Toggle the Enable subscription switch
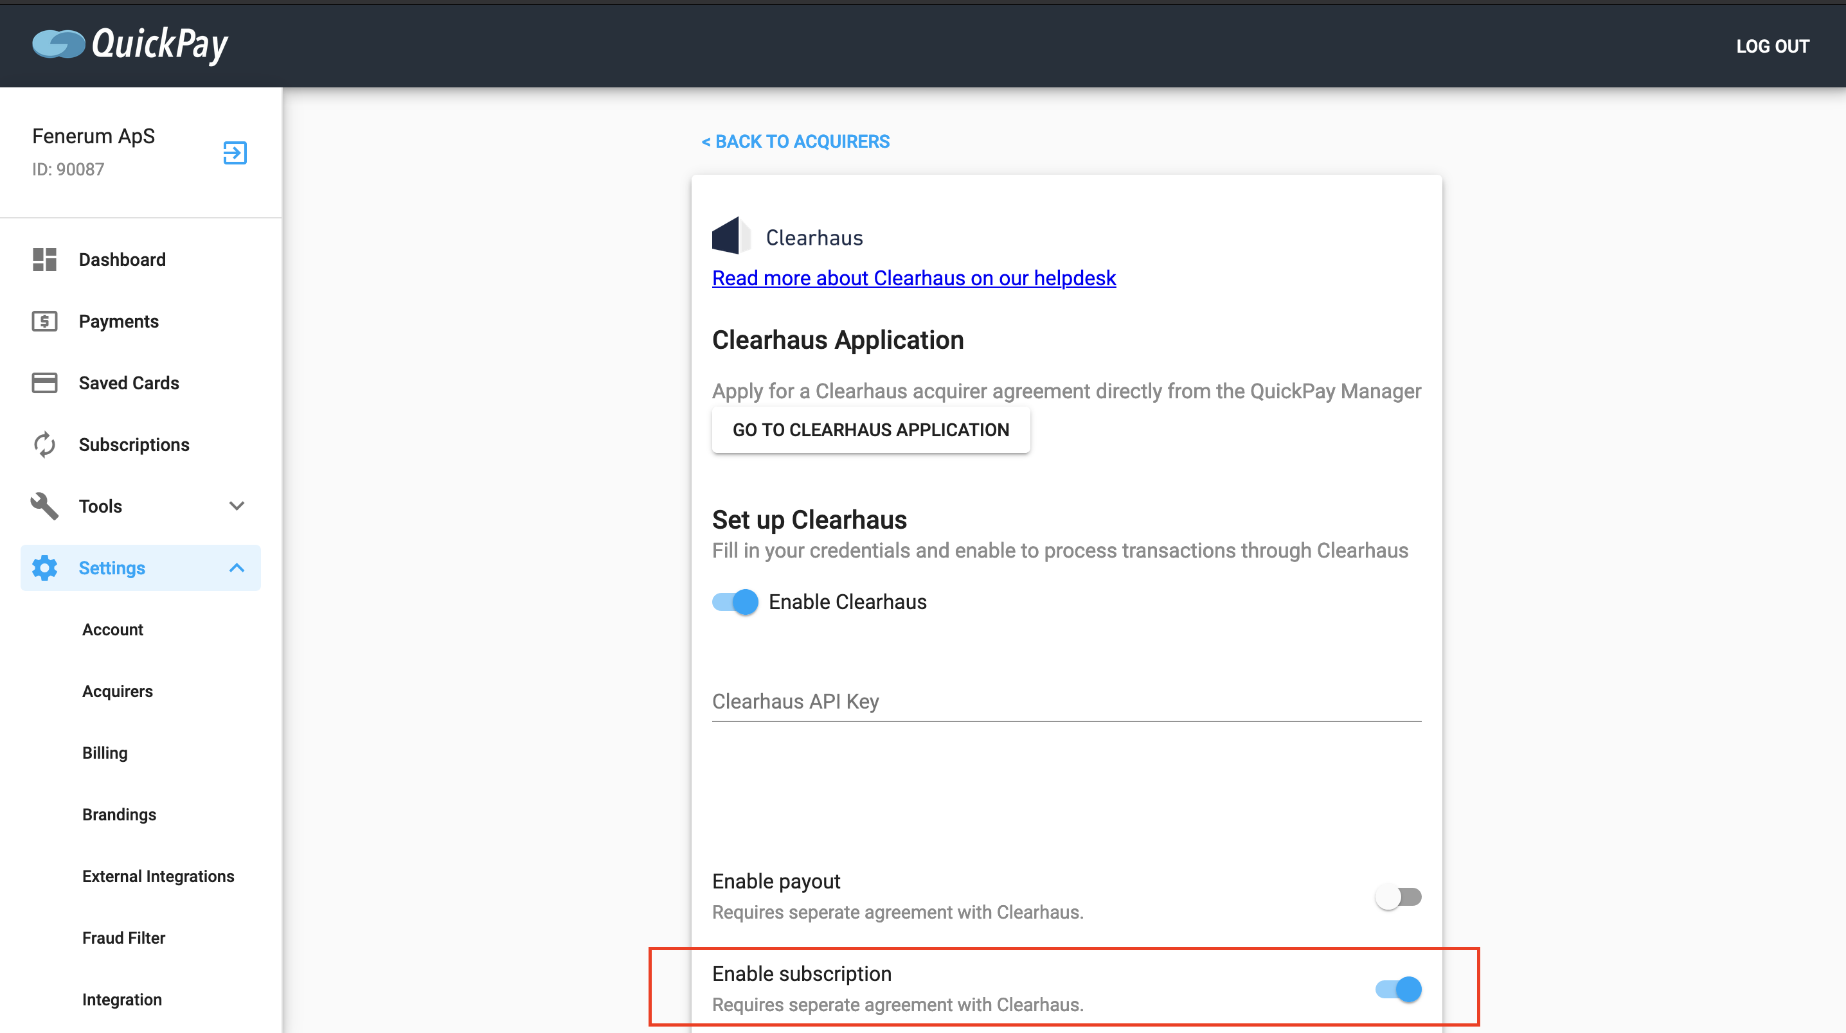Viewport: 1846px width, 1033px height. 1398,989
